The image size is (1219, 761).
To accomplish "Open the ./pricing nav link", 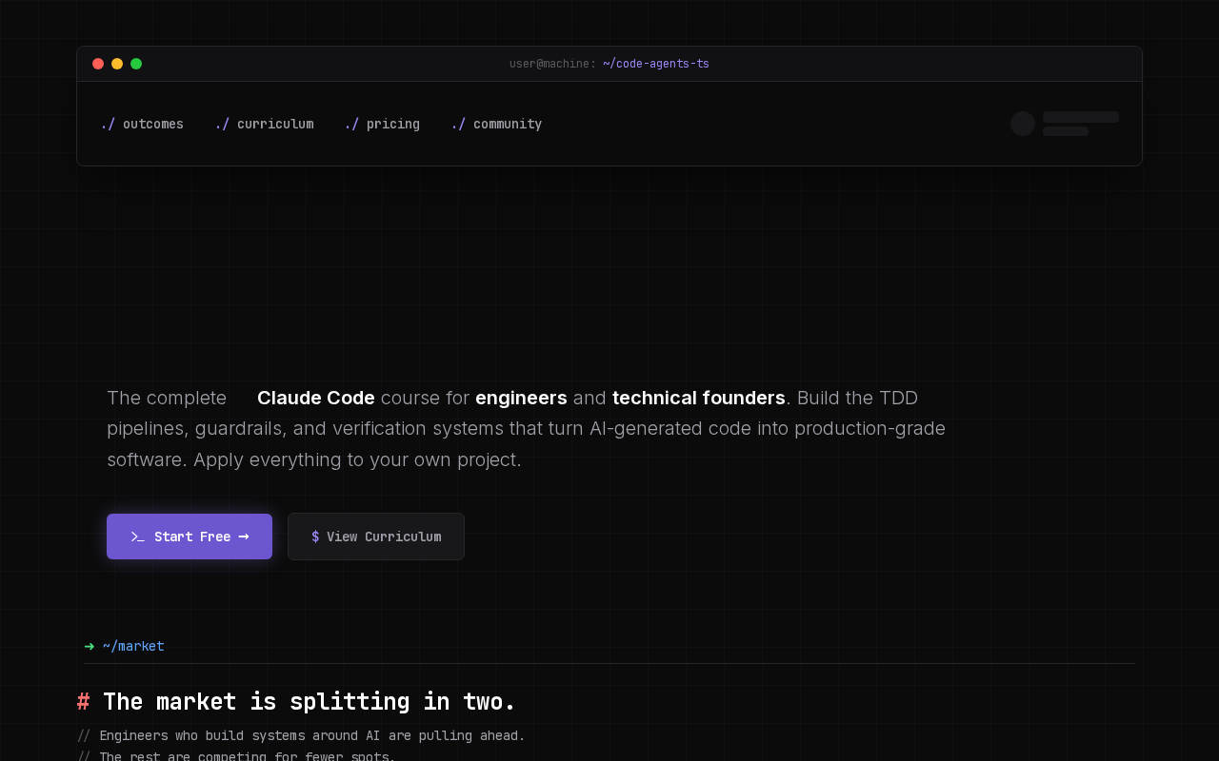I will [x=382, y=124].
